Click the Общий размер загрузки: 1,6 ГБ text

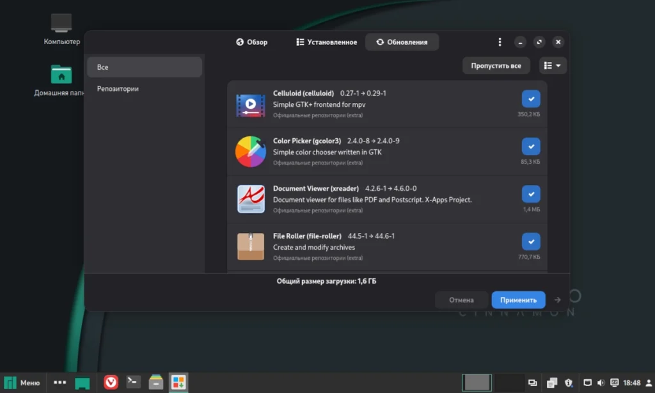(326, 282)
